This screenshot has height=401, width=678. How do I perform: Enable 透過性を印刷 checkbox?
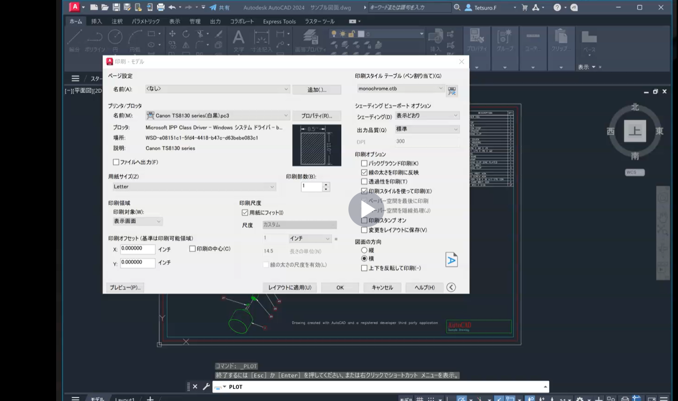(x=364, y=182)
